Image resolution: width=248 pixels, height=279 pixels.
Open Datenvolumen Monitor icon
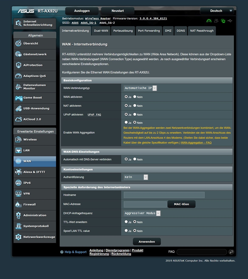pyautogui.click(x=18, y=87)
